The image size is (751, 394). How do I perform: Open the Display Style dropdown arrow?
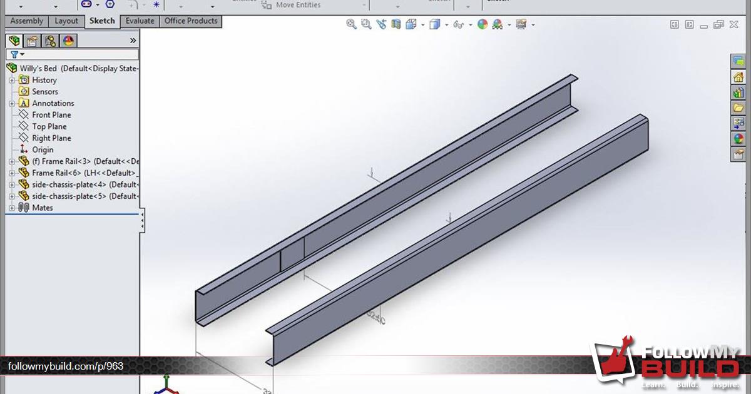[446, 25]
